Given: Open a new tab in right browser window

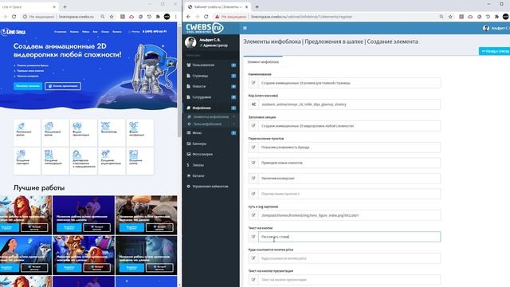Looking at the screenshot, I should (257, 7).
